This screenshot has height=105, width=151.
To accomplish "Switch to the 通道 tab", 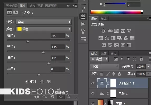I will point(104,53).
